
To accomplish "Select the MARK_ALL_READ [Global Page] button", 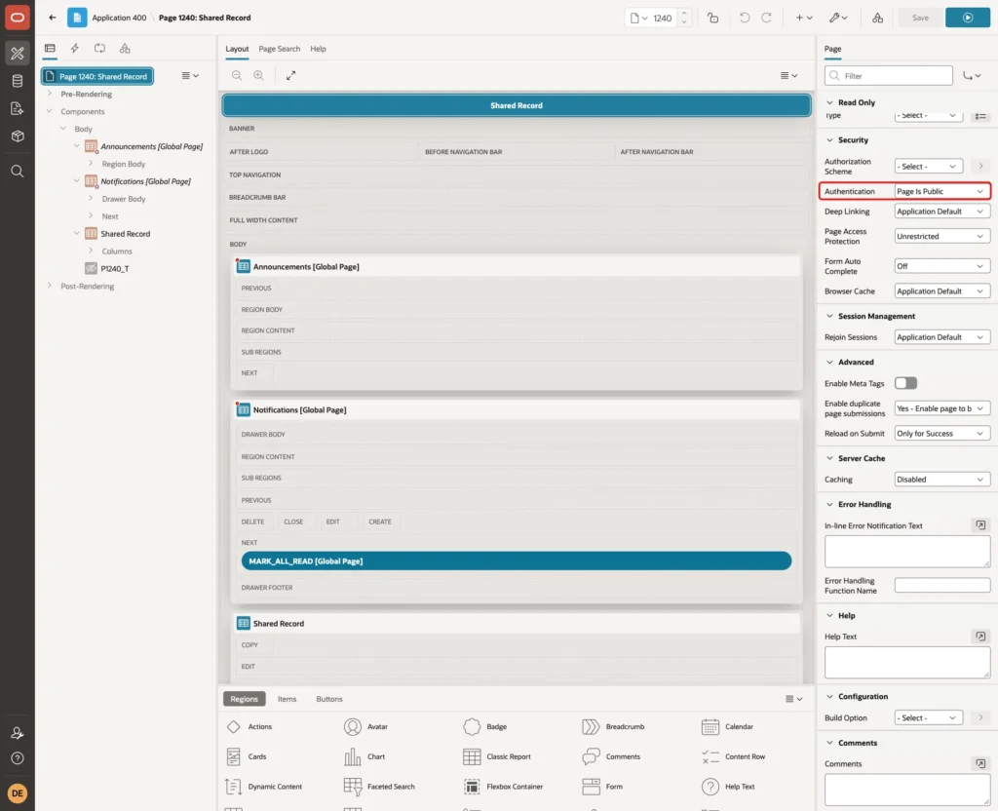I will point(517,560).
